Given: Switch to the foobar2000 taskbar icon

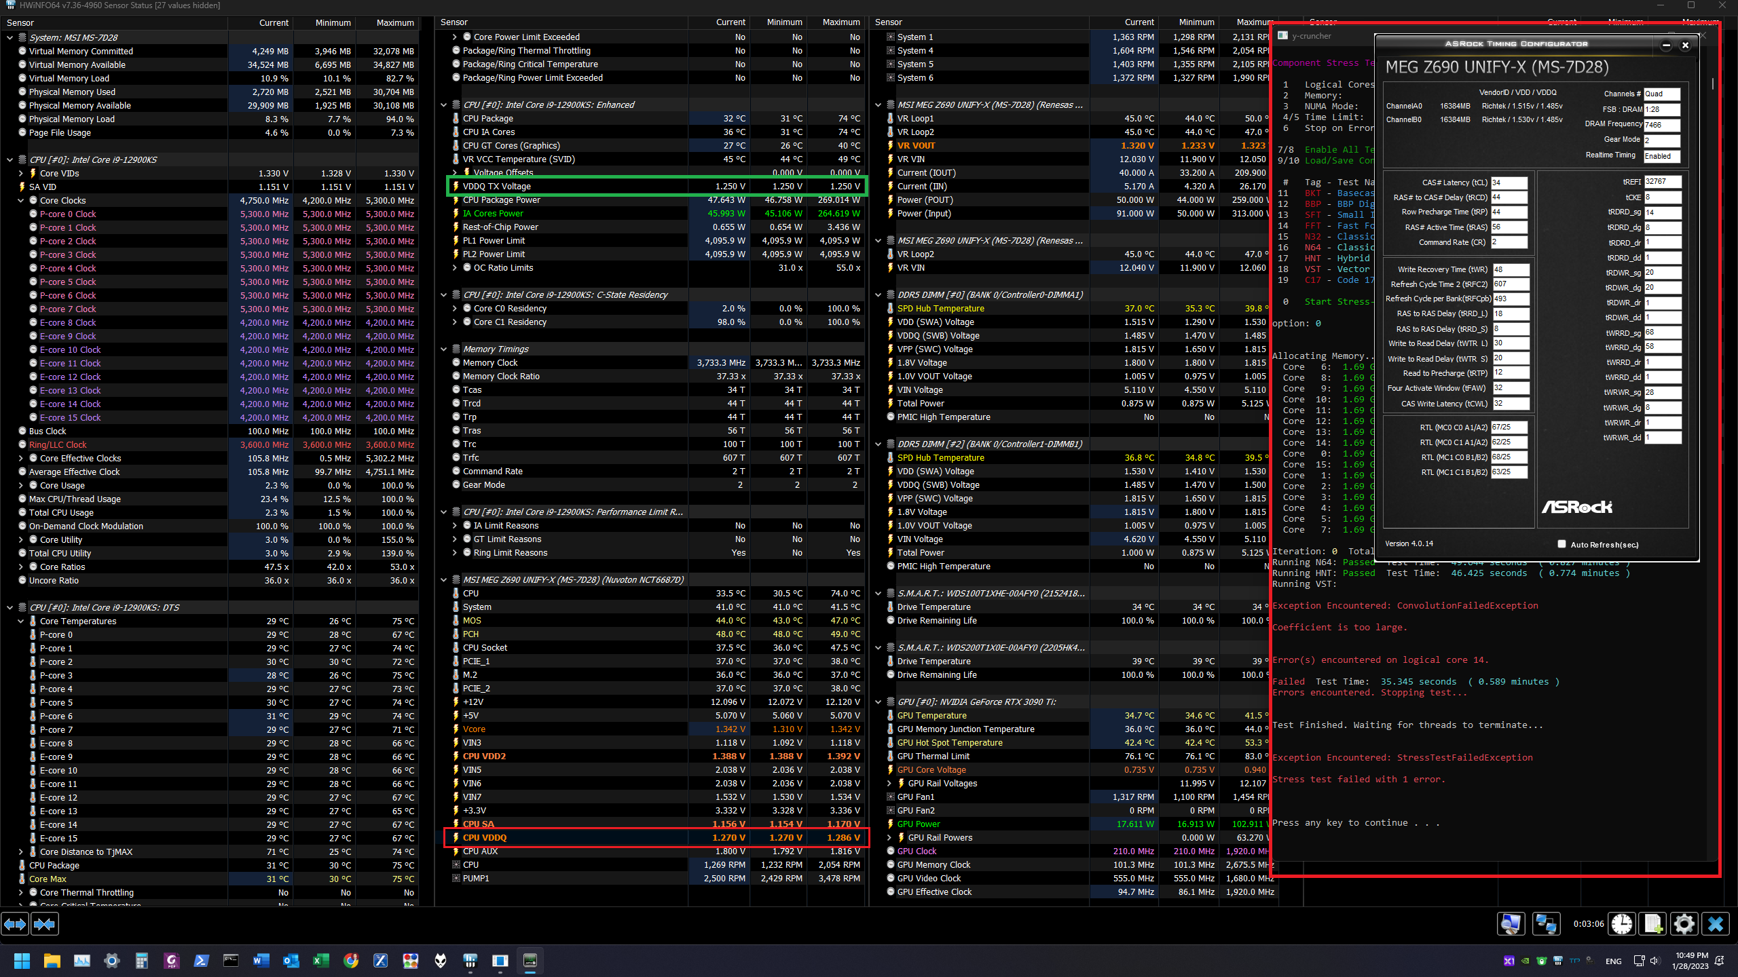Looking at the screenshot, I should [441, 961].
